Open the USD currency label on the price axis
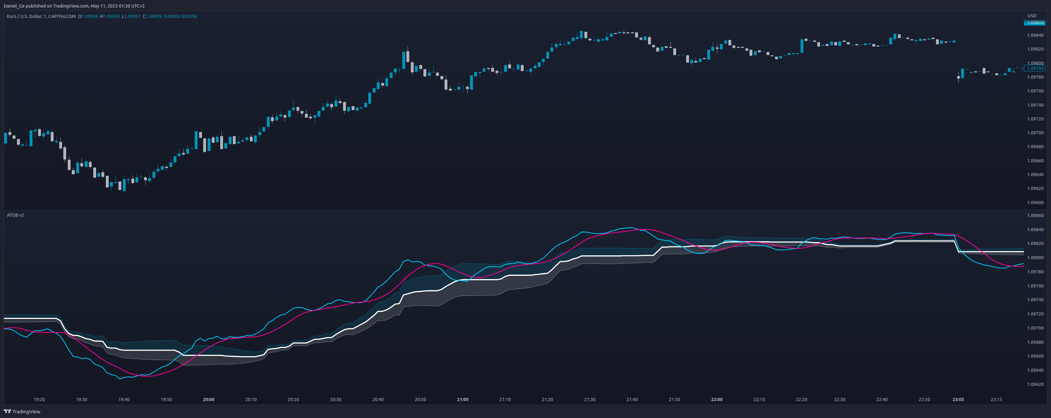Viewport: 1051px width, 418px height. 1032,16
